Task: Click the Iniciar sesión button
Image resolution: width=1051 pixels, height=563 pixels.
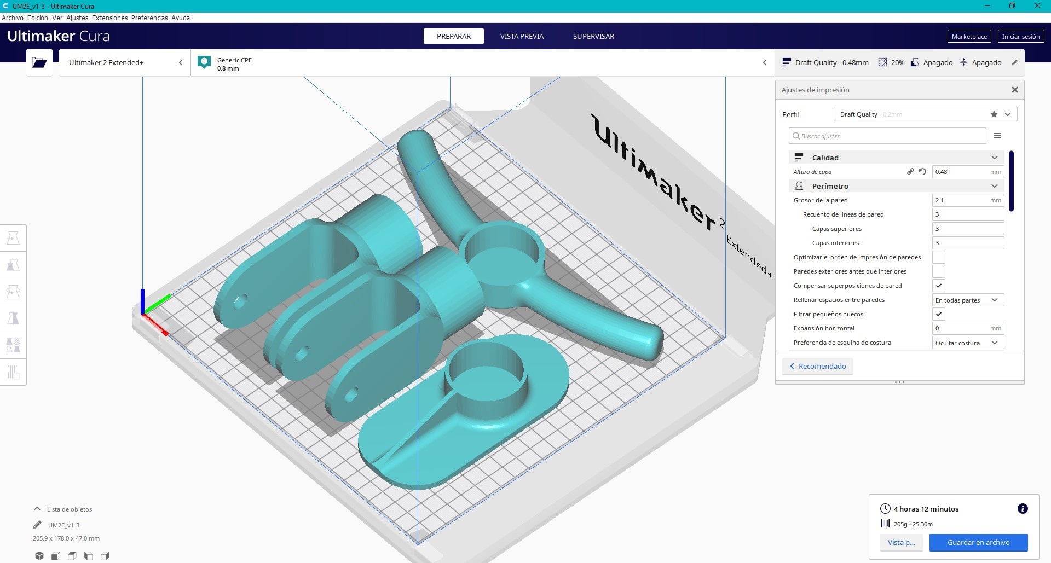Action: coord(1021,36)
